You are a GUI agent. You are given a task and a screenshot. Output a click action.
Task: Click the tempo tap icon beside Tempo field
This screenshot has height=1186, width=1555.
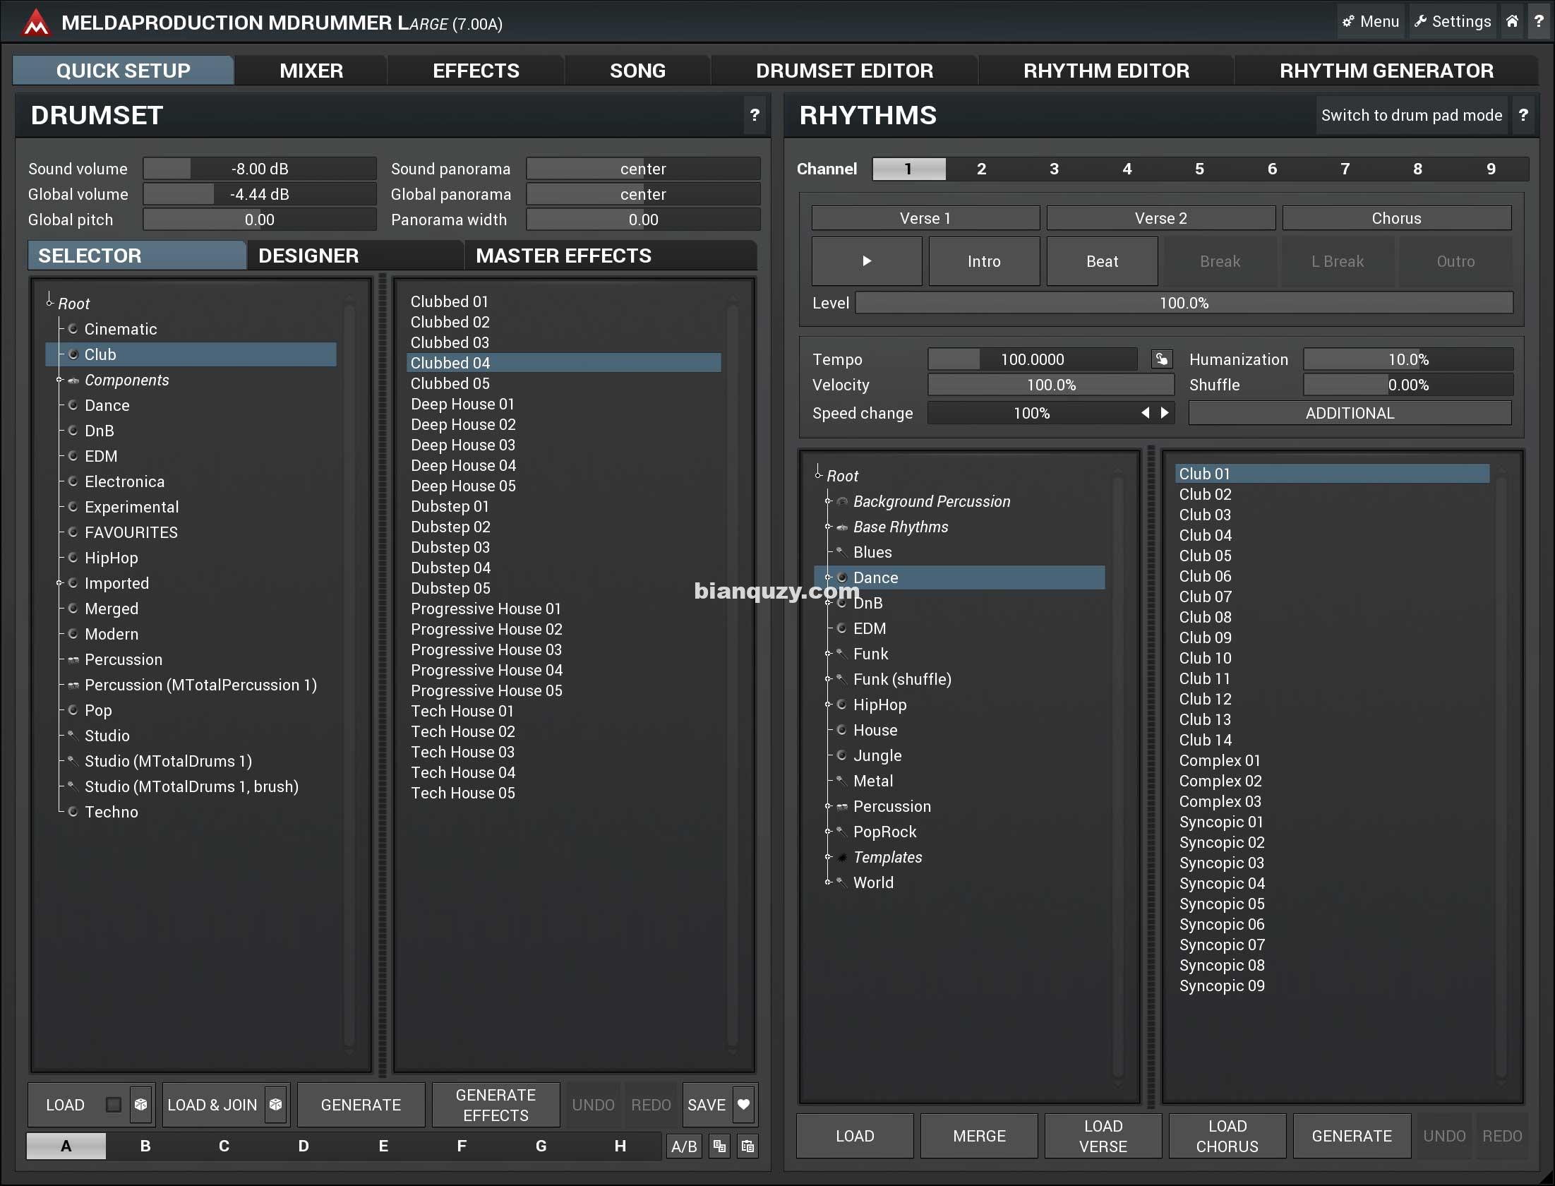pos(1161,359)
